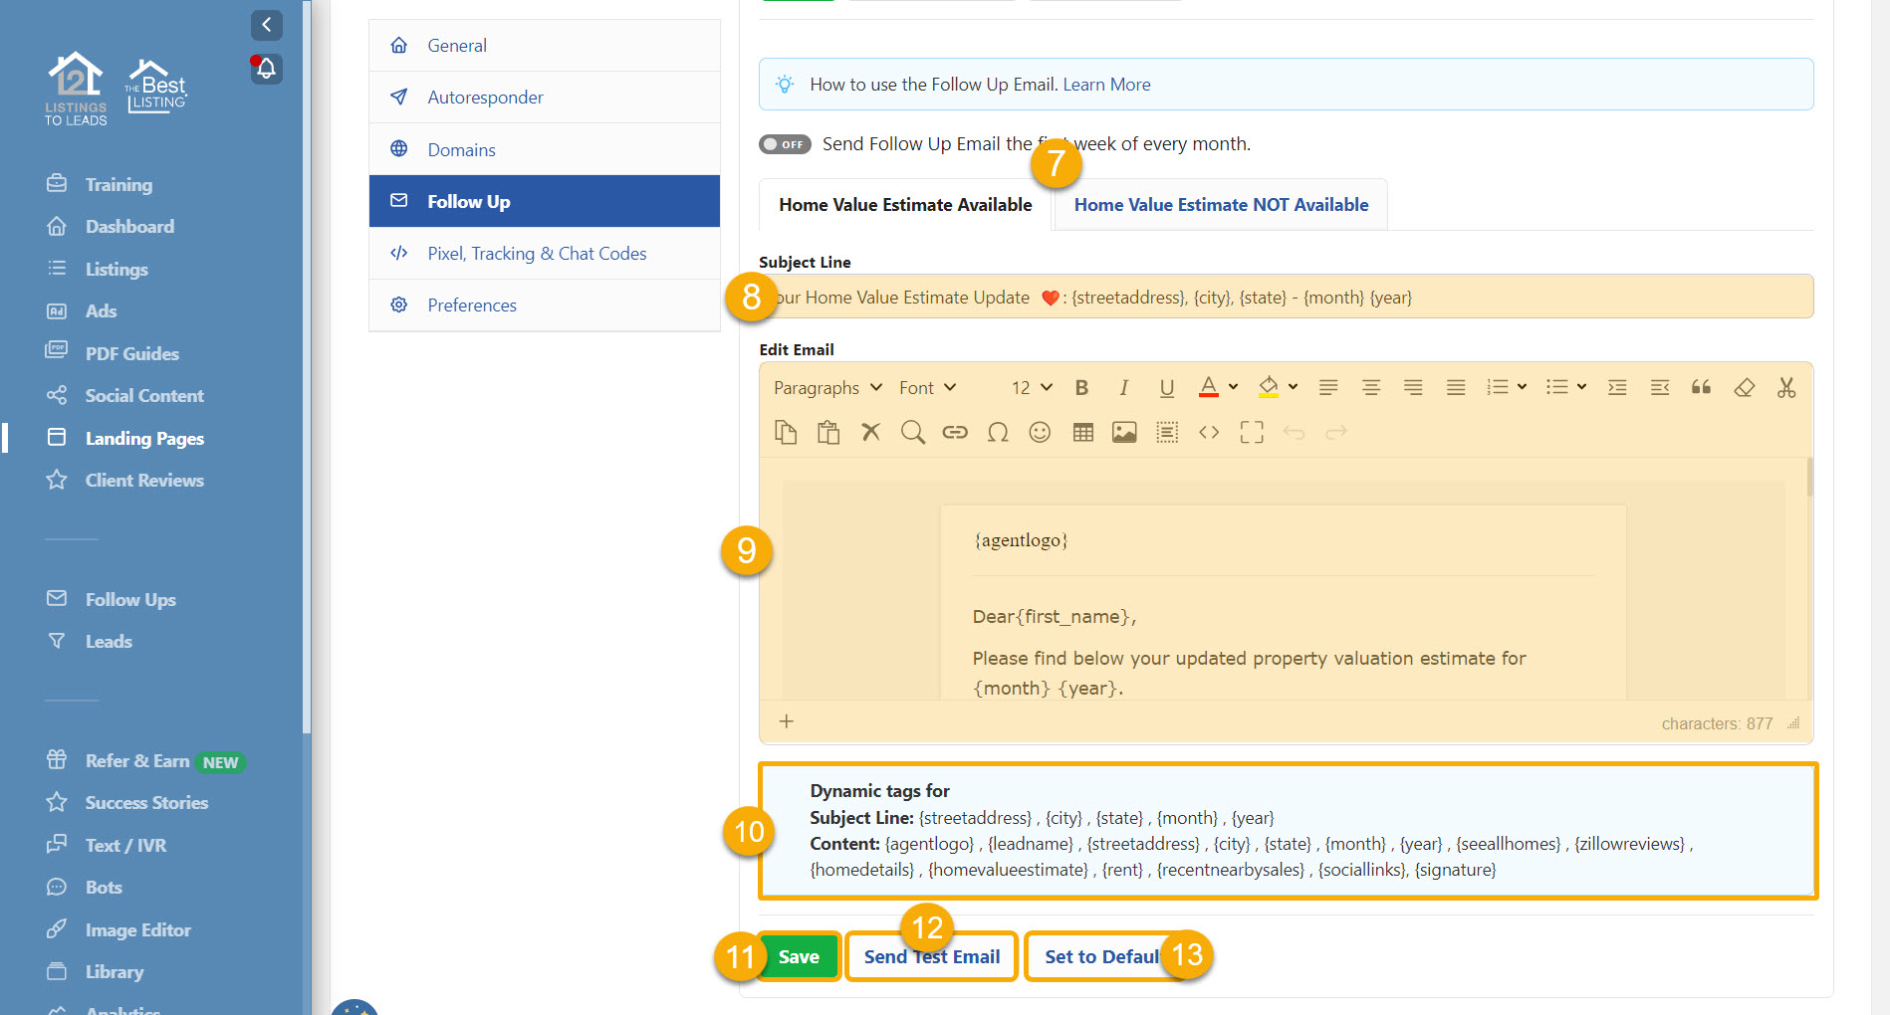Open the text color picker arrow
The image size is (1890, 1015).
click(x=1234, y=387)
